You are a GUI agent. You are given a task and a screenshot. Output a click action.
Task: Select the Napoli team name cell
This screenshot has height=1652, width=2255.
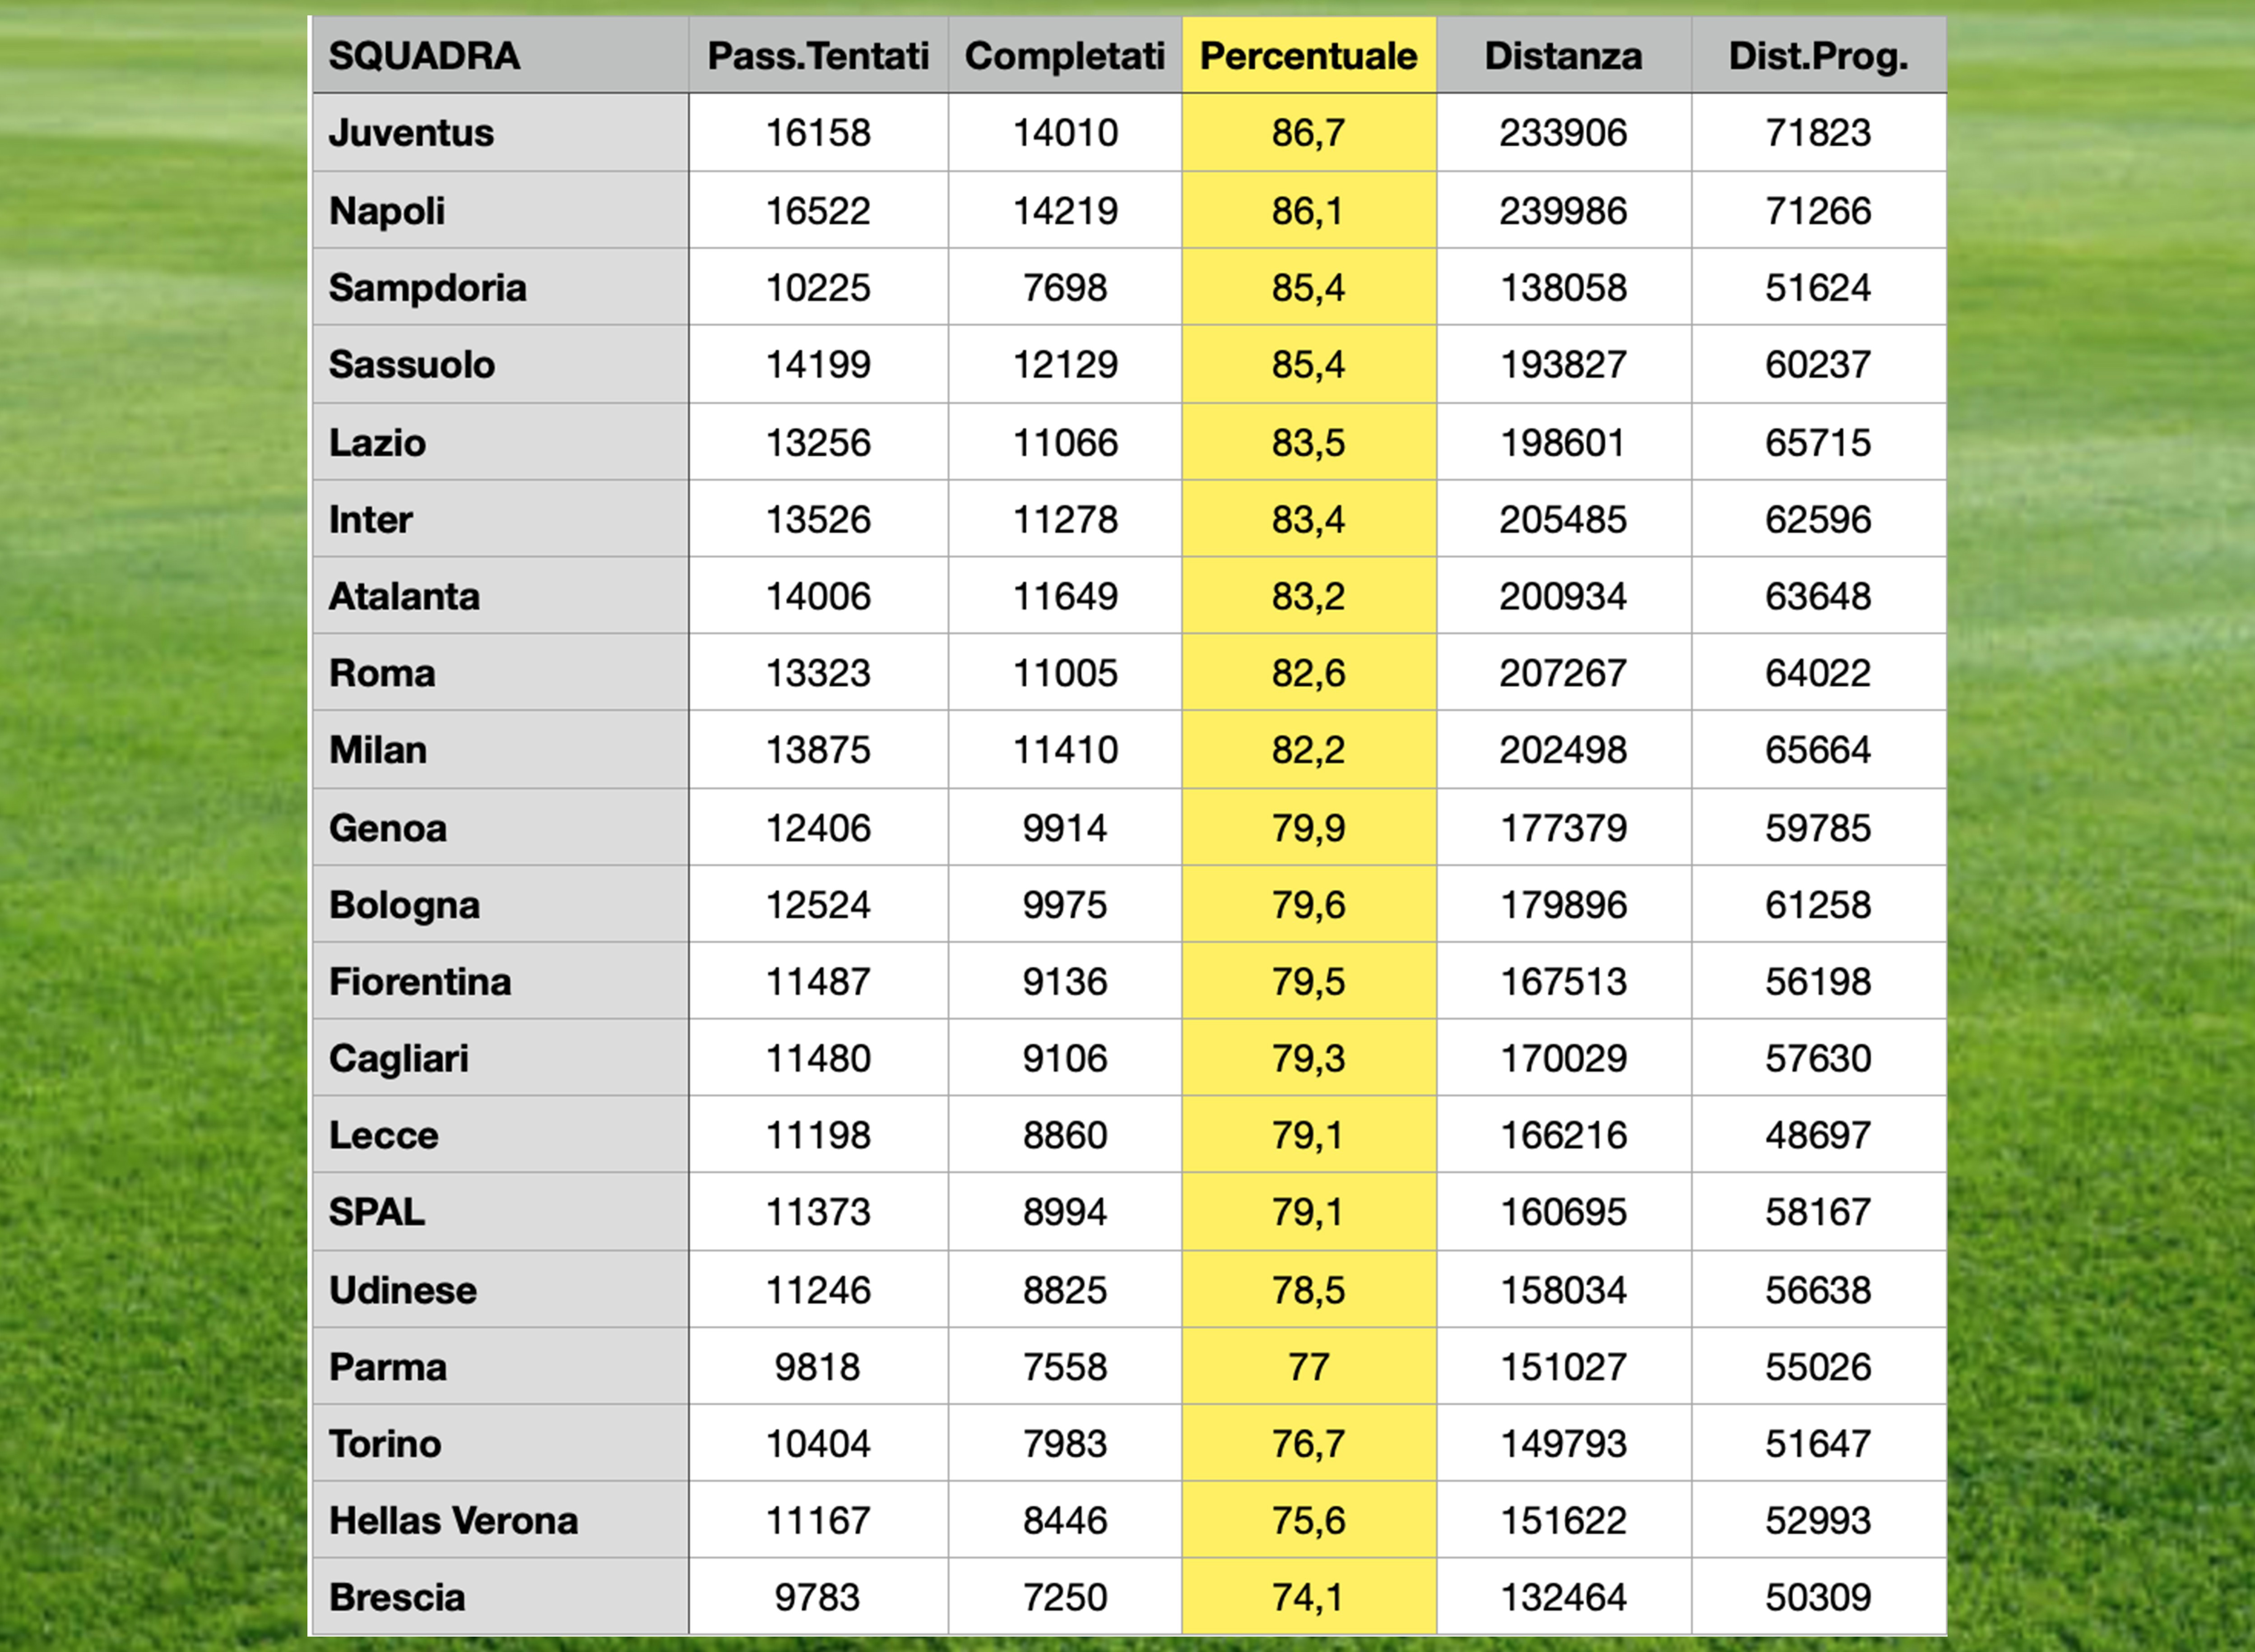click(x=500, y=210)
